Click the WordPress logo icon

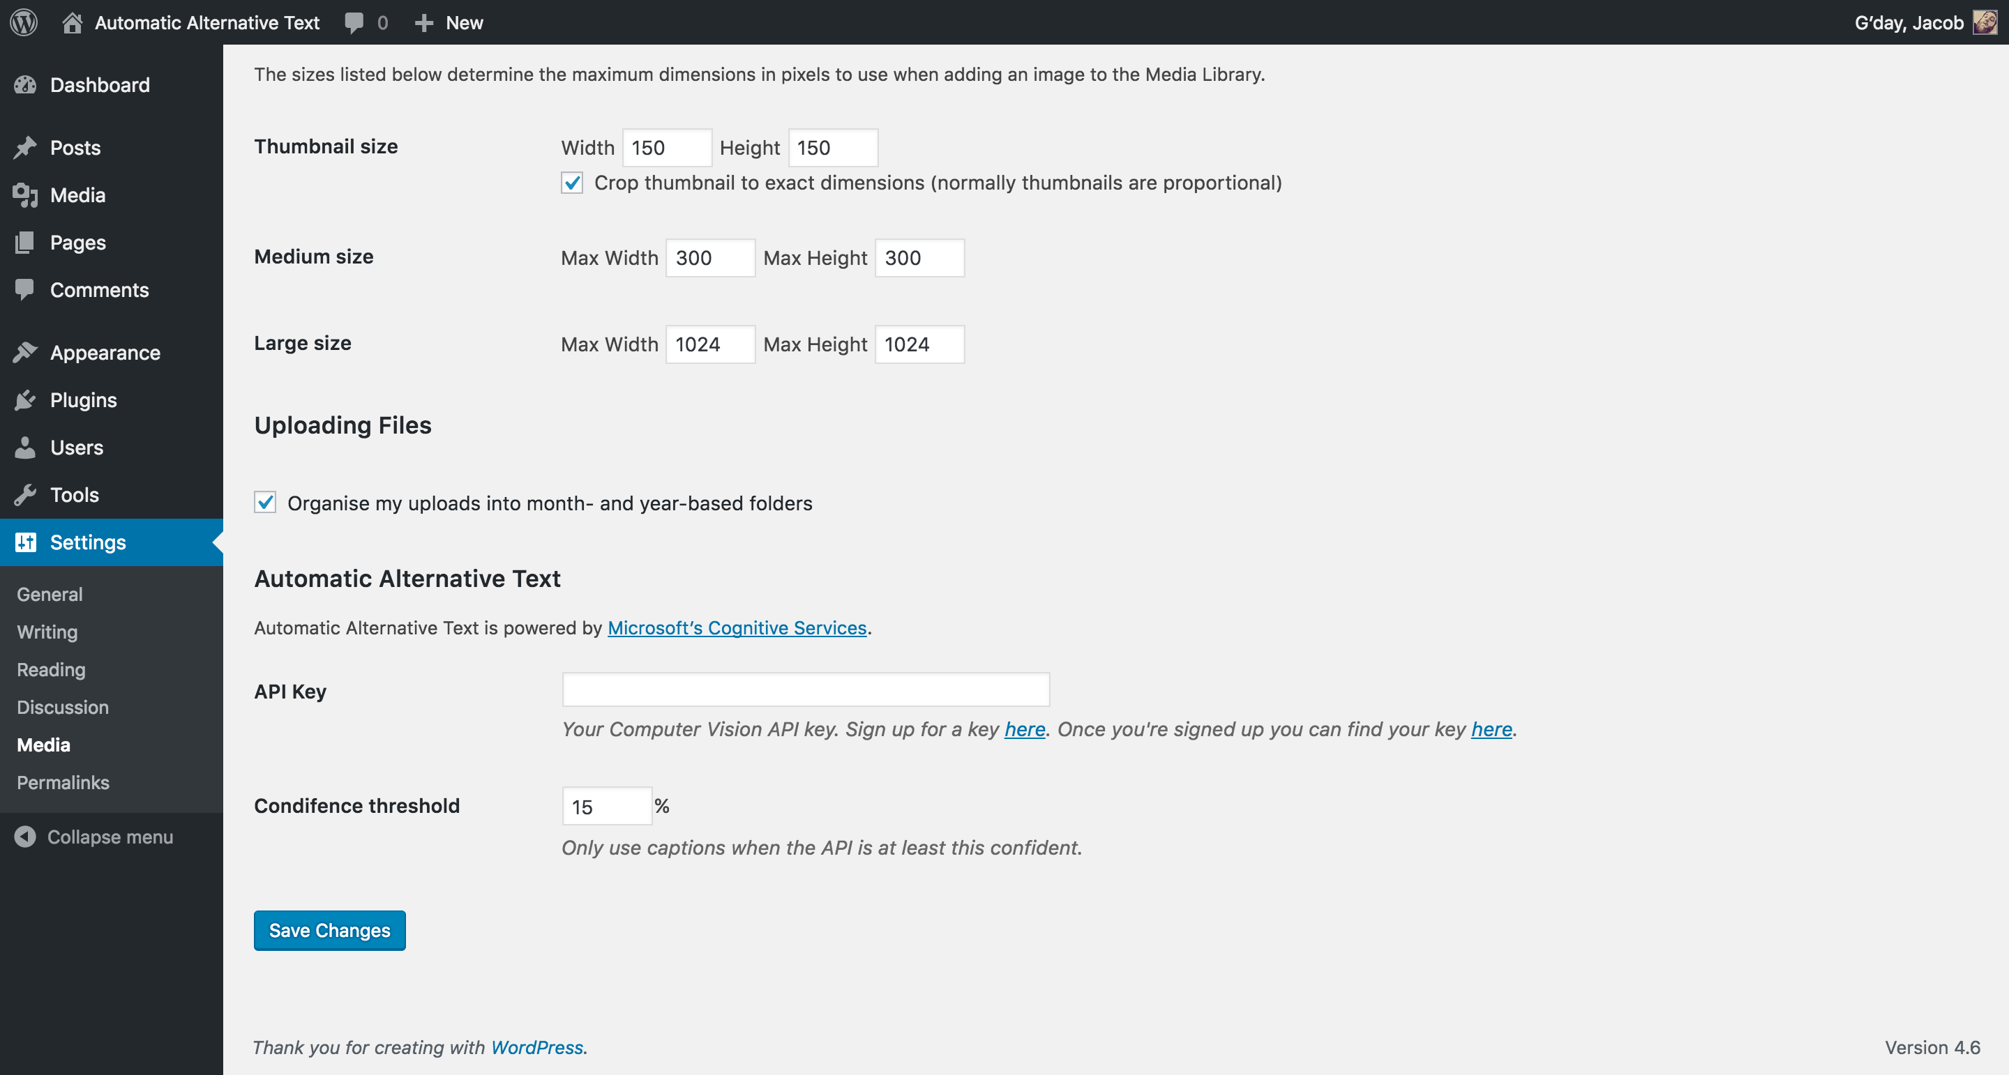(x=24, y=22)
